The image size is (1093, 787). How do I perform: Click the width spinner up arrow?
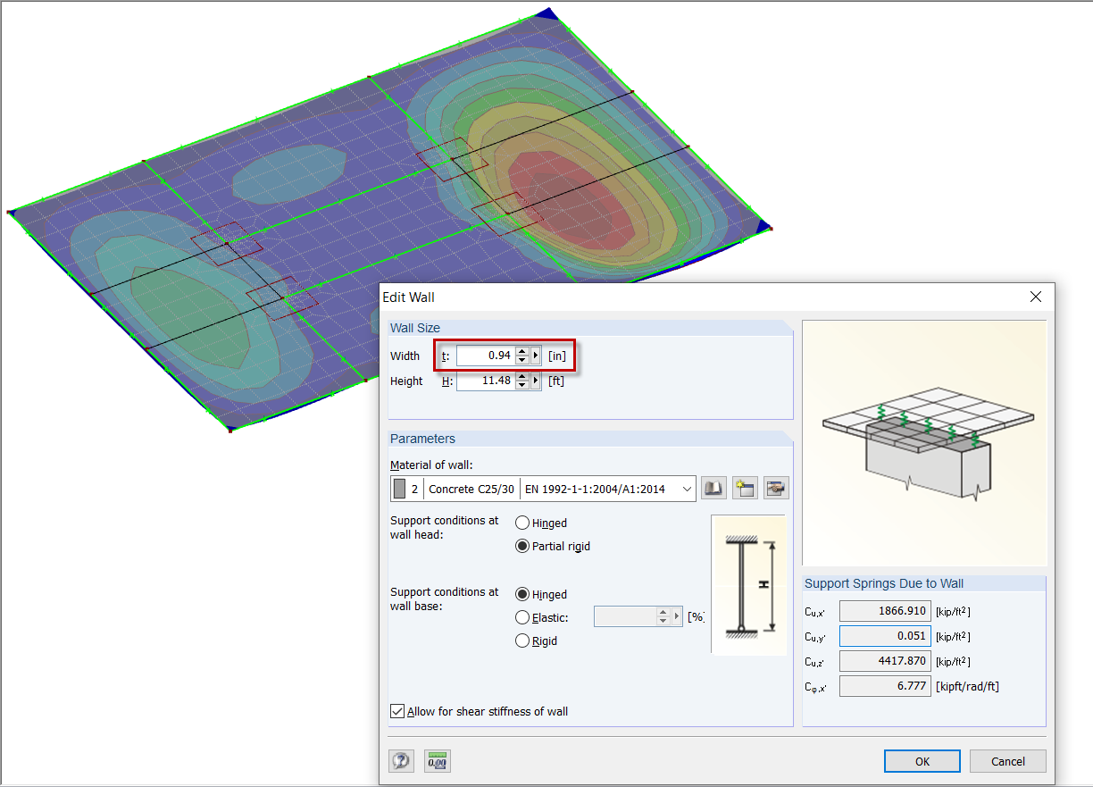(x=522, y=351)
